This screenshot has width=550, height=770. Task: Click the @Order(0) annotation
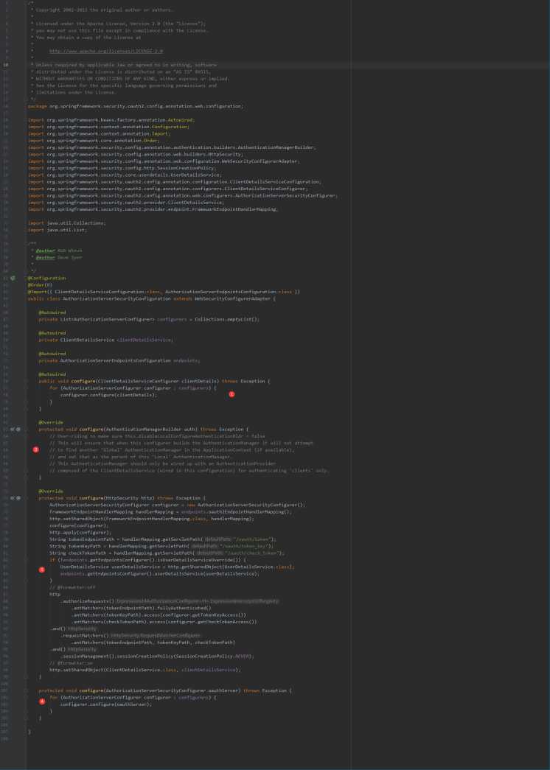click(40, 285)
